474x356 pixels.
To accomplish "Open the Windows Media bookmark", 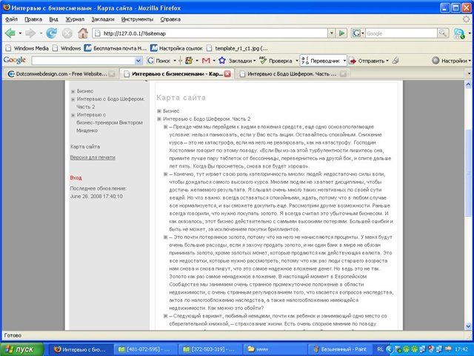I will coord(27,48).
